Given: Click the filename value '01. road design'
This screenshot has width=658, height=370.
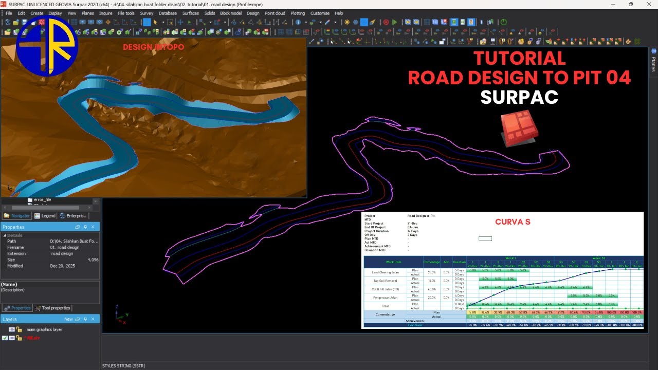Looking at the screenshot, I should click(65, 247).
